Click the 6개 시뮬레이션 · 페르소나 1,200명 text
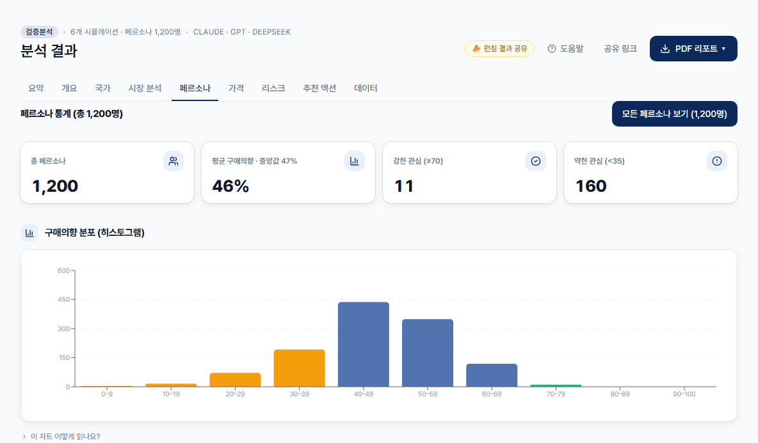The image size is (758, 443). point(125,32)
